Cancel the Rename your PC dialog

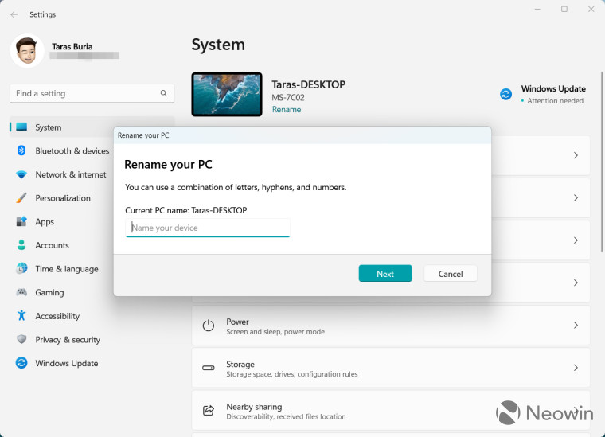pos(451,274)
